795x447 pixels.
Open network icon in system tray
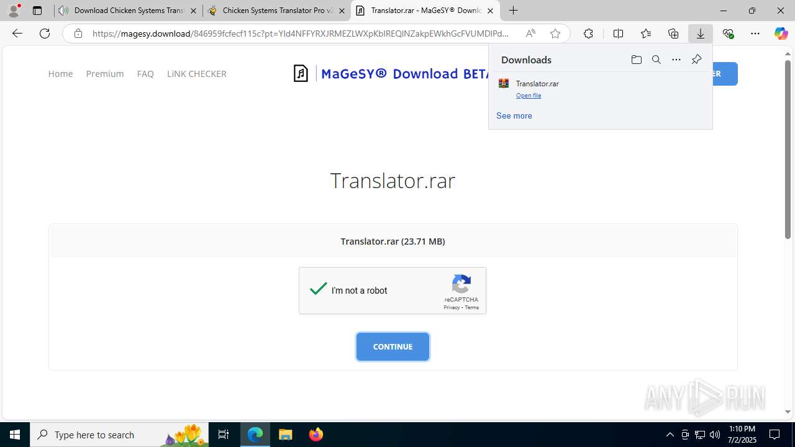(x=700, y=435)
